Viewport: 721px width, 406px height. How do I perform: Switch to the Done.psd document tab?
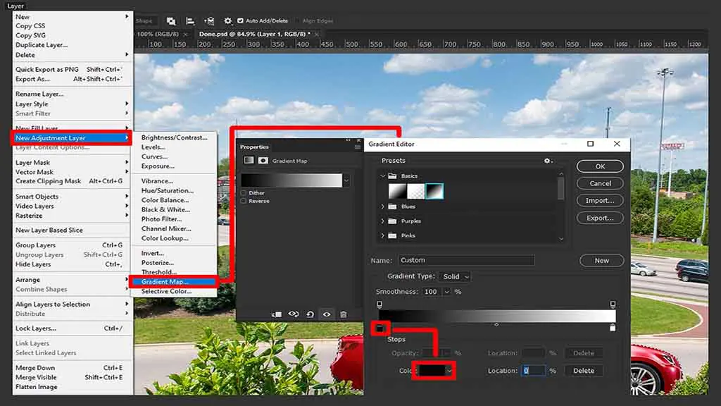coord(254,34)
